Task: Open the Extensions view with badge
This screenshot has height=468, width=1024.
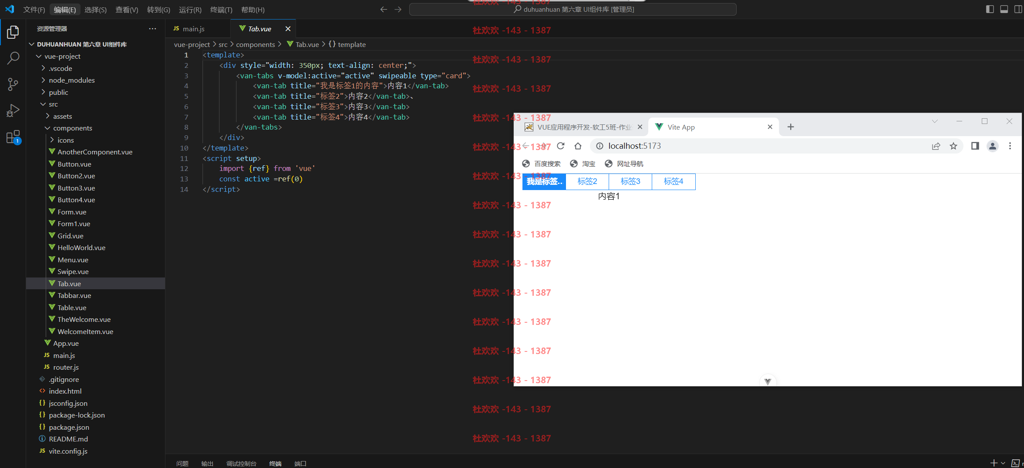Action: [13, 137]
